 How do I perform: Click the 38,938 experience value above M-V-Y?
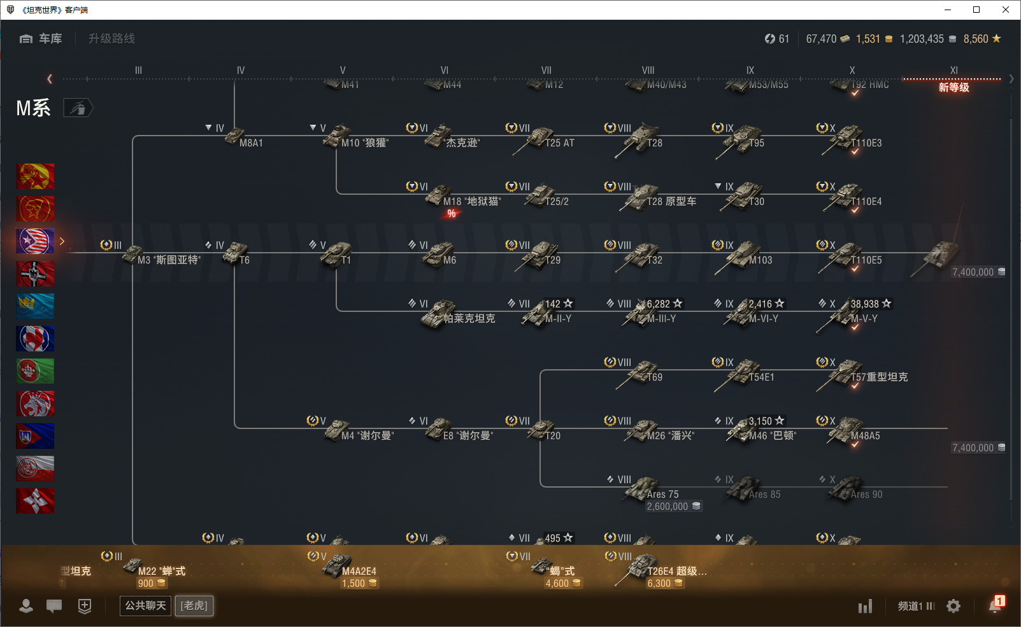pyautogui.click(x=871, y=304)
